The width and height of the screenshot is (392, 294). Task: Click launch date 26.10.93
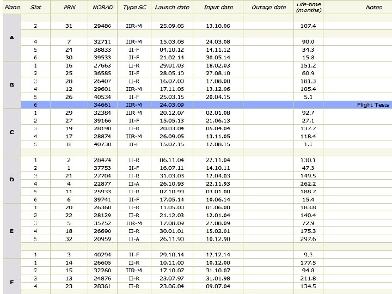tap(171, 184)
